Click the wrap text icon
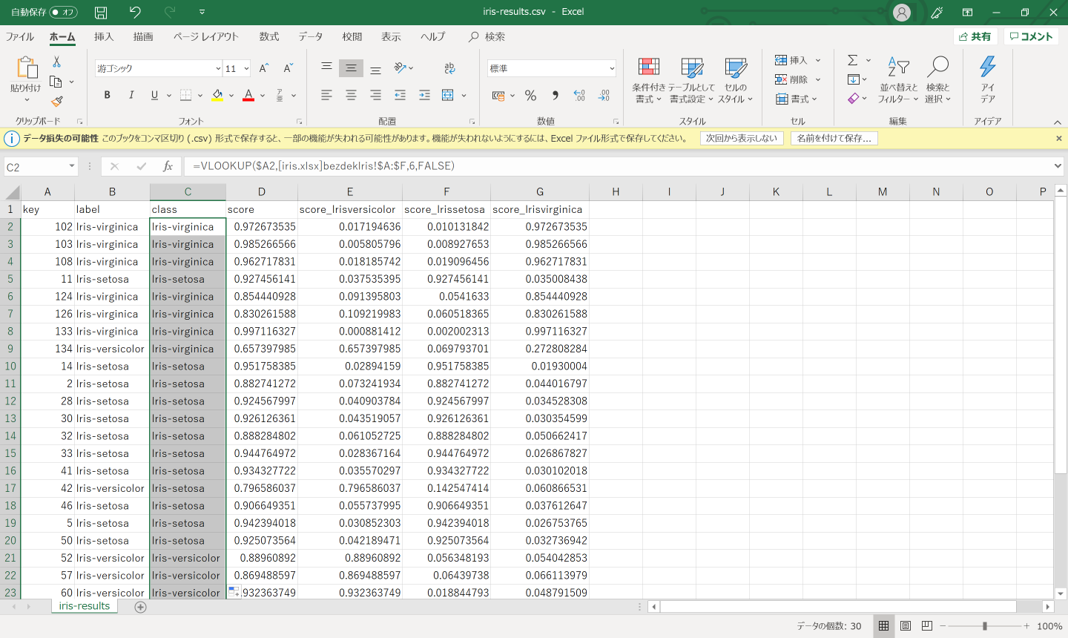1068x638 pixels. click(449, 68)
